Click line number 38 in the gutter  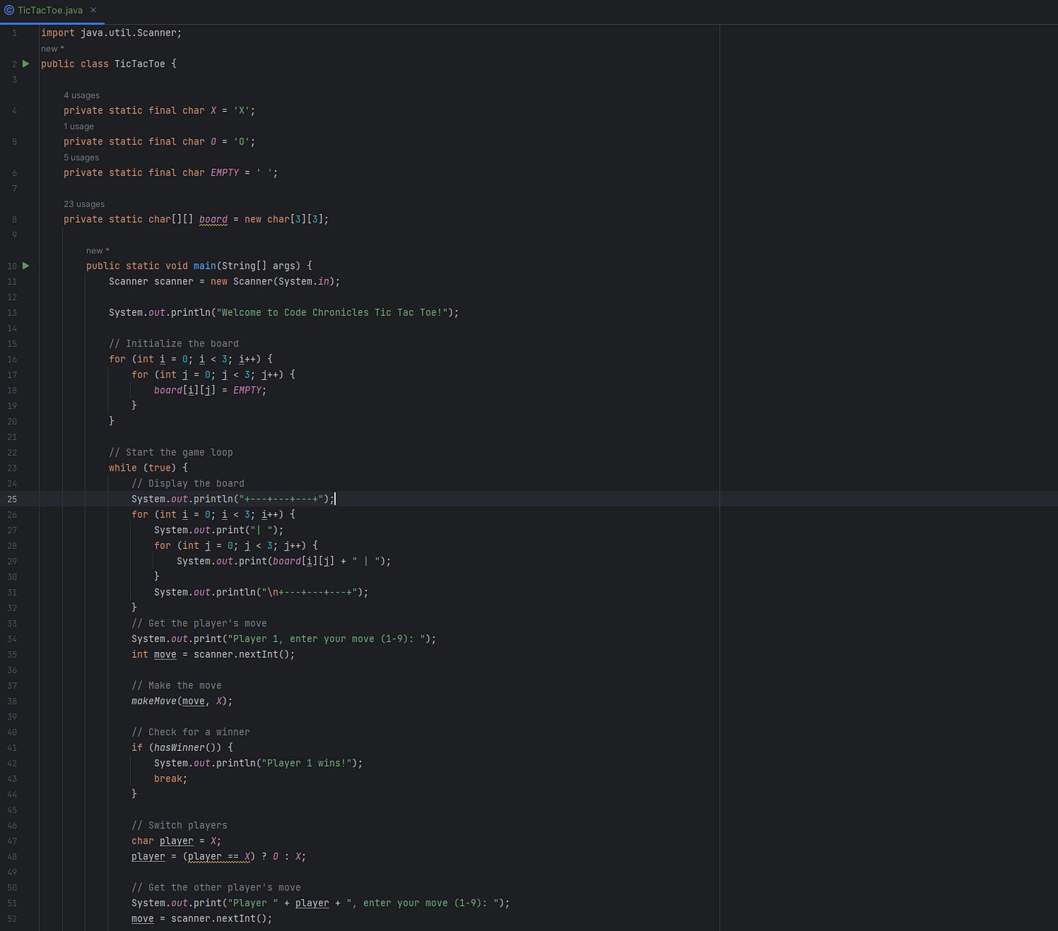click(x=12, y=701)
